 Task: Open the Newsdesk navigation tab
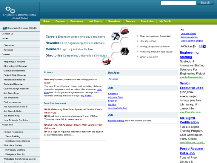(x=114, y=21)
